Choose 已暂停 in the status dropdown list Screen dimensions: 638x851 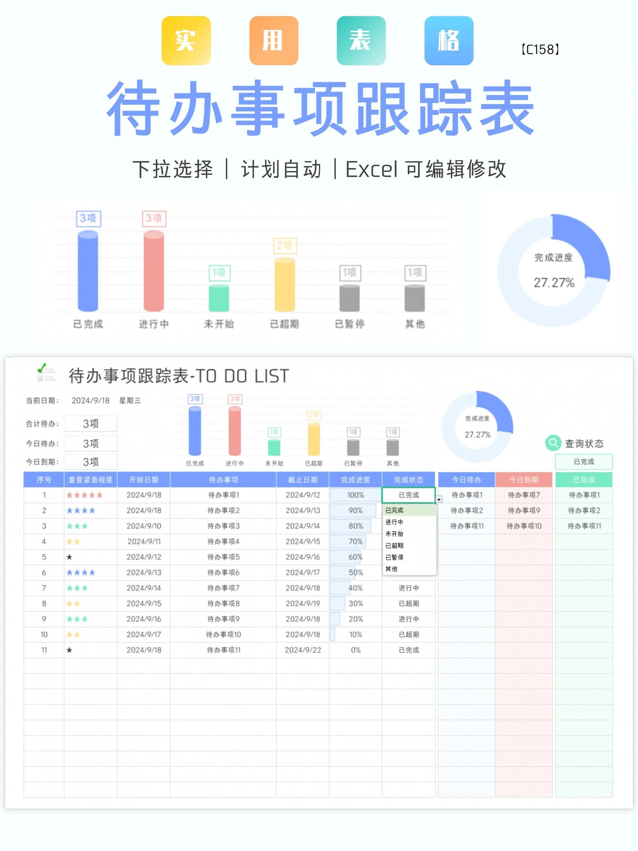click(409, 557)
